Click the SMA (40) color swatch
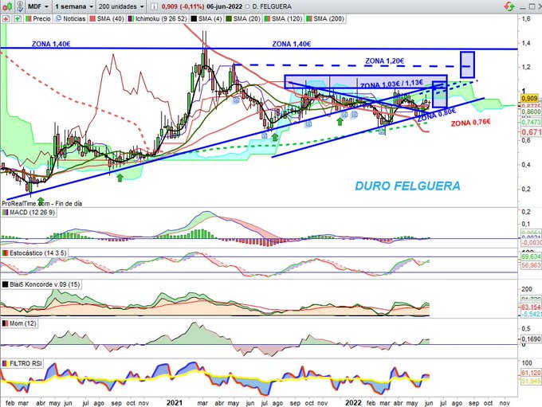 pos(92,18)
